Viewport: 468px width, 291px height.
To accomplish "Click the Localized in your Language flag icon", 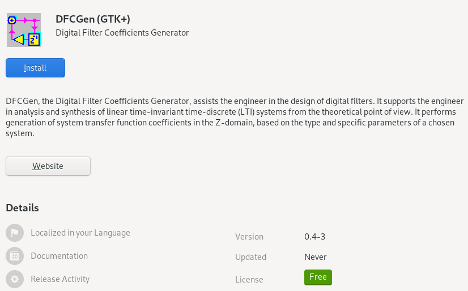I will [x=15, y=233].
